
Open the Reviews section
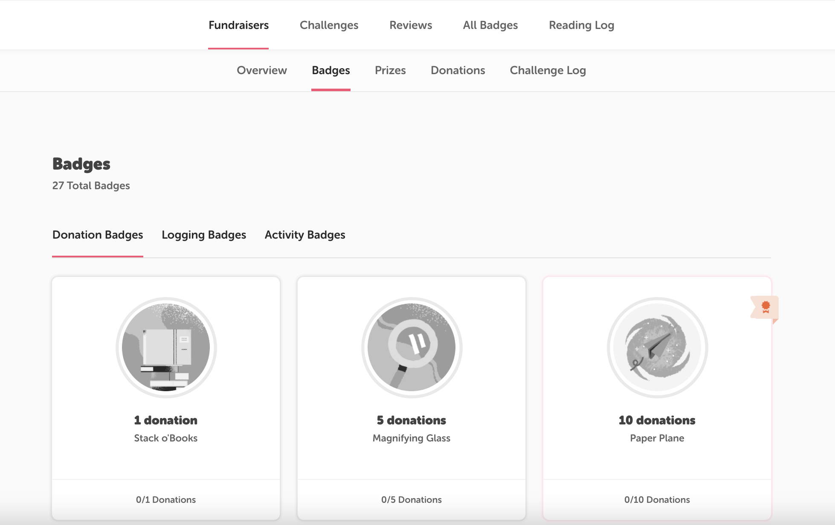coord(410,25)
